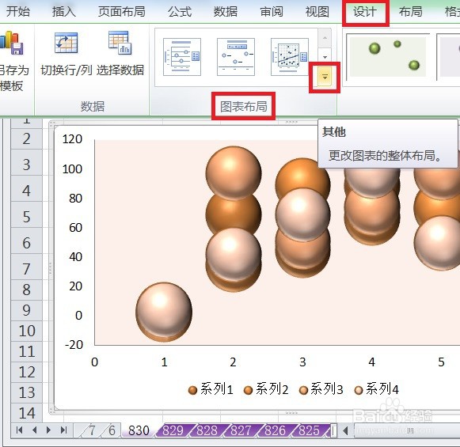Click horizontal axis label 5

tap(441, 362)
